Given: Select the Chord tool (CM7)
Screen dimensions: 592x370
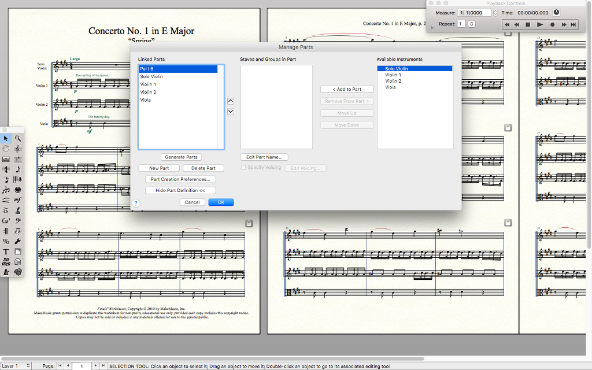Looking at the screenshot, I should [6, 221].
